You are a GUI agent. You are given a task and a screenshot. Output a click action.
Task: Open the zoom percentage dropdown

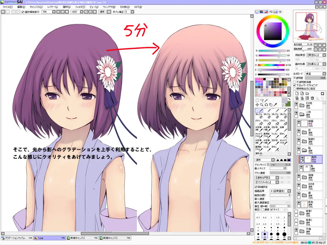[x=54, y=12]
